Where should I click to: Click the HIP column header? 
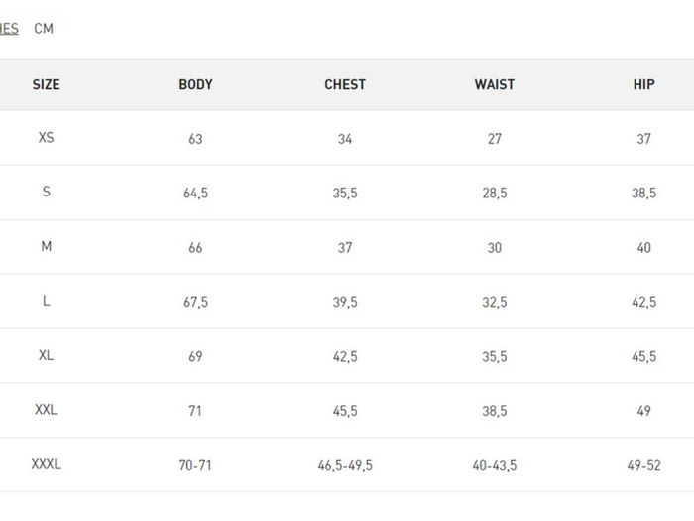(644, 84)
